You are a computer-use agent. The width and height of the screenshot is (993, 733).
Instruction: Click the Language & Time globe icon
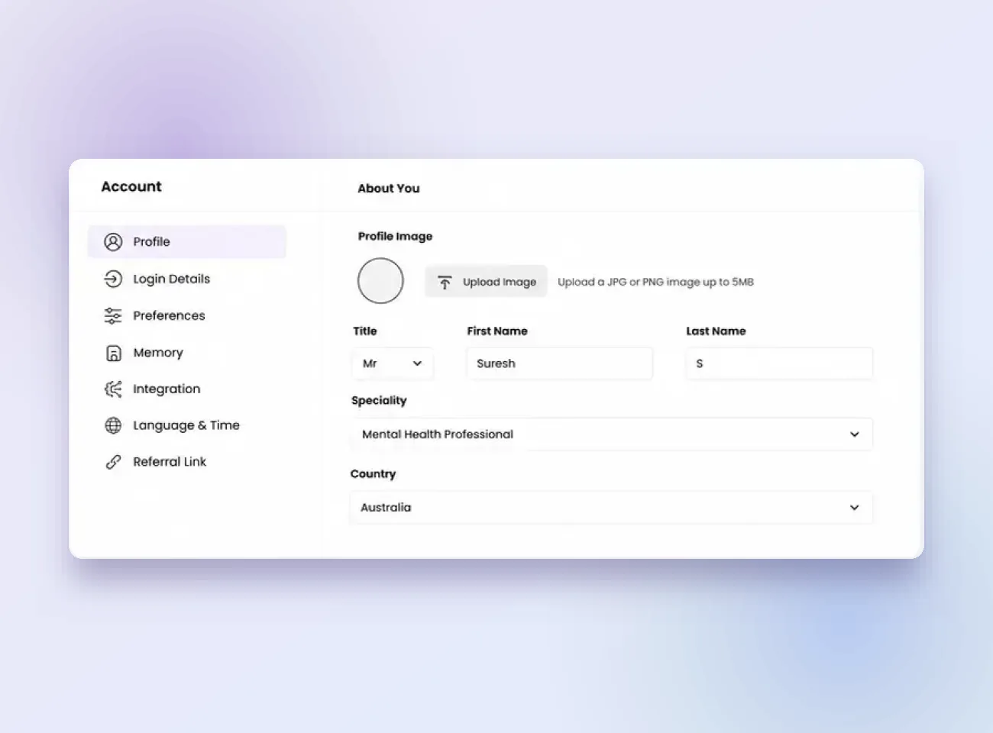tap(113, 425)
